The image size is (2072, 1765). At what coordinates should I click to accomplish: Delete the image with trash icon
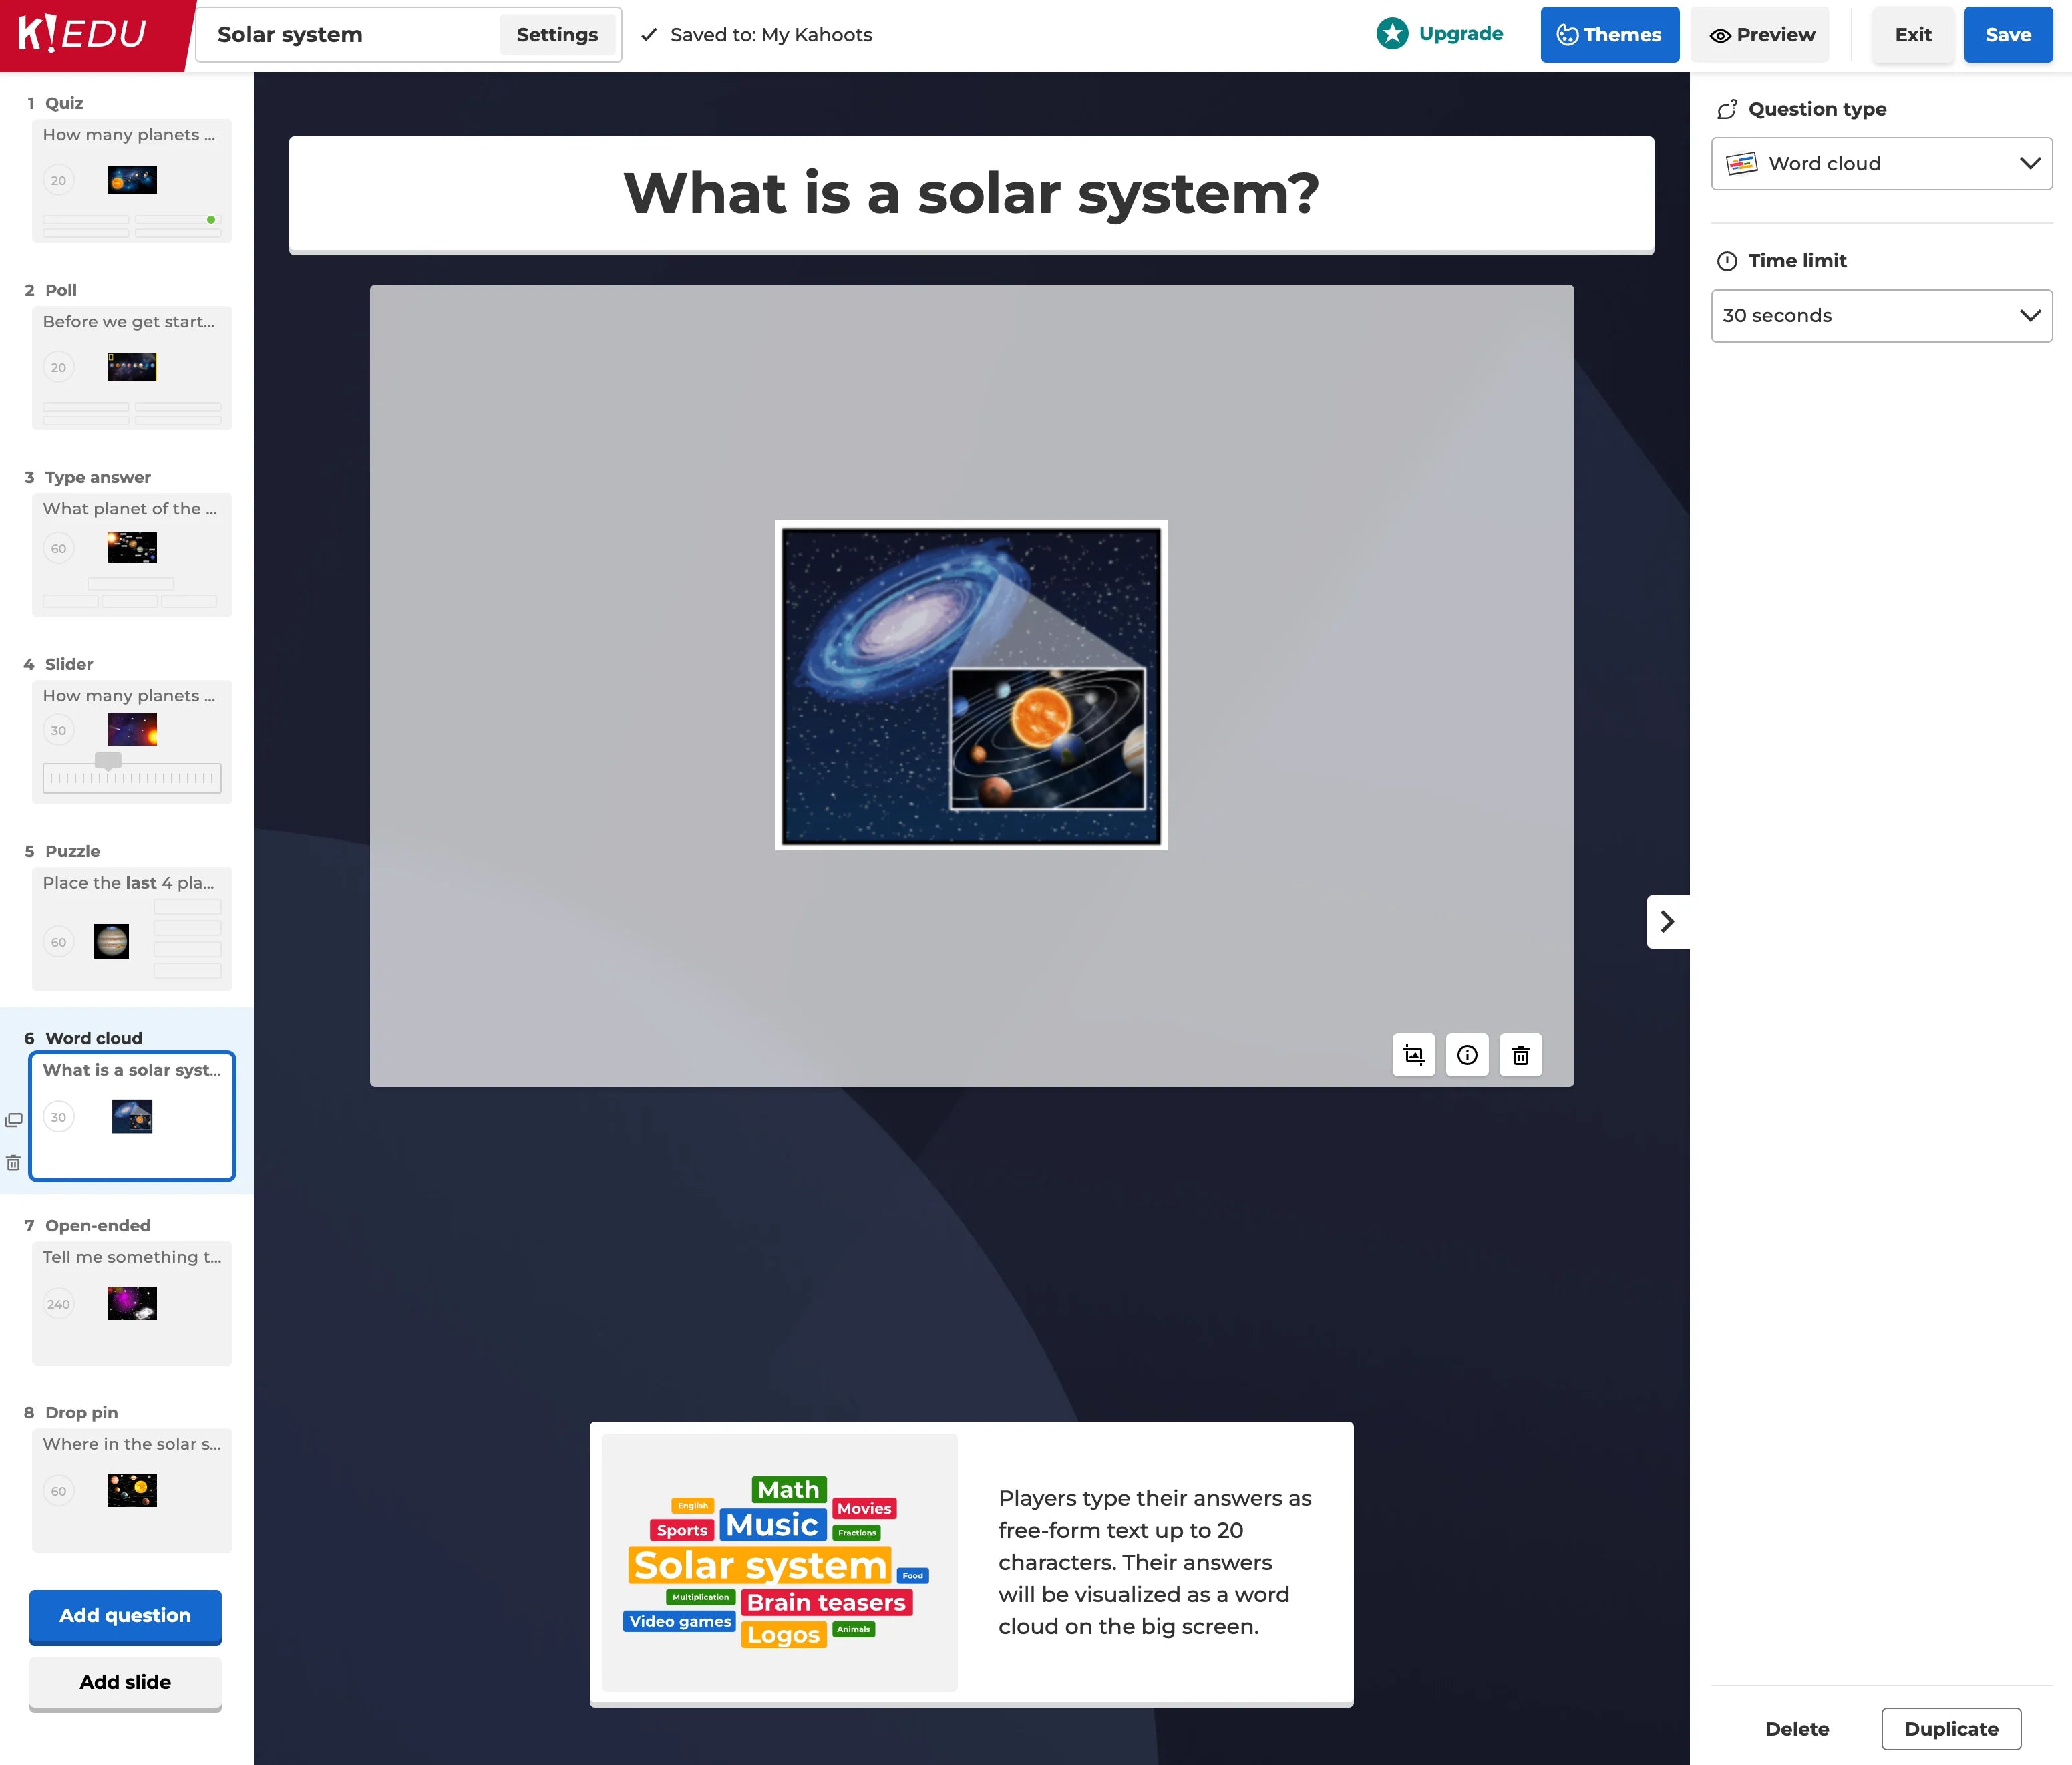1520,1055
